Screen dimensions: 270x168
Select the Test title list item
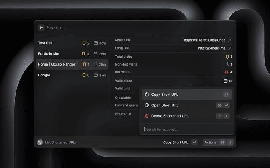click(71, 43)
